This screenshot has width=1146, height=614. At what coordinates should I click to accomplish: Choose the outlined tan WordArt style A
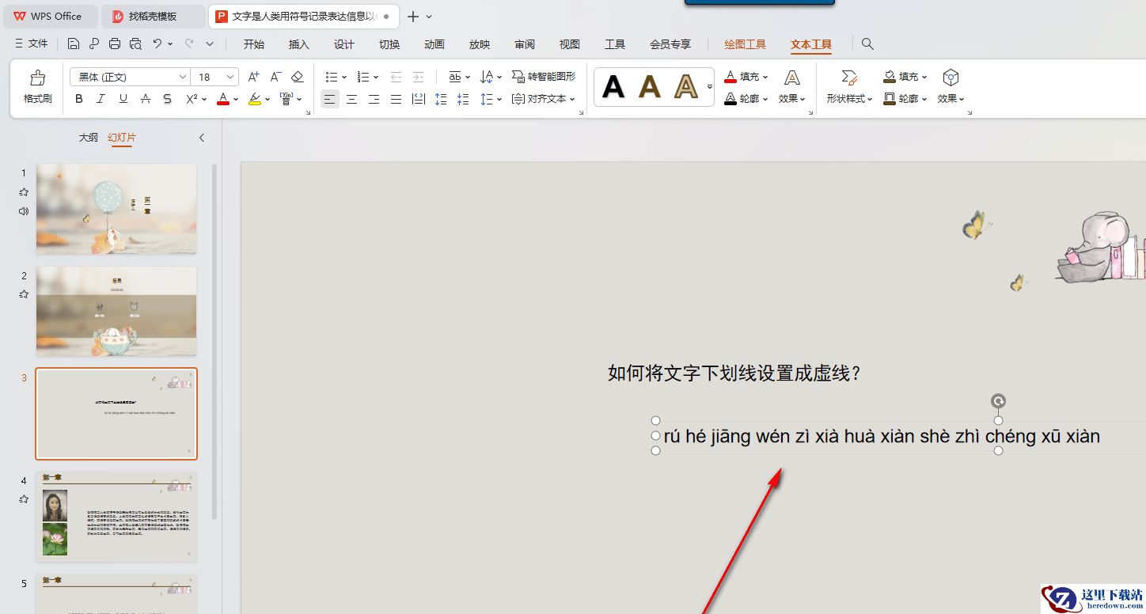tap(686, 86)
